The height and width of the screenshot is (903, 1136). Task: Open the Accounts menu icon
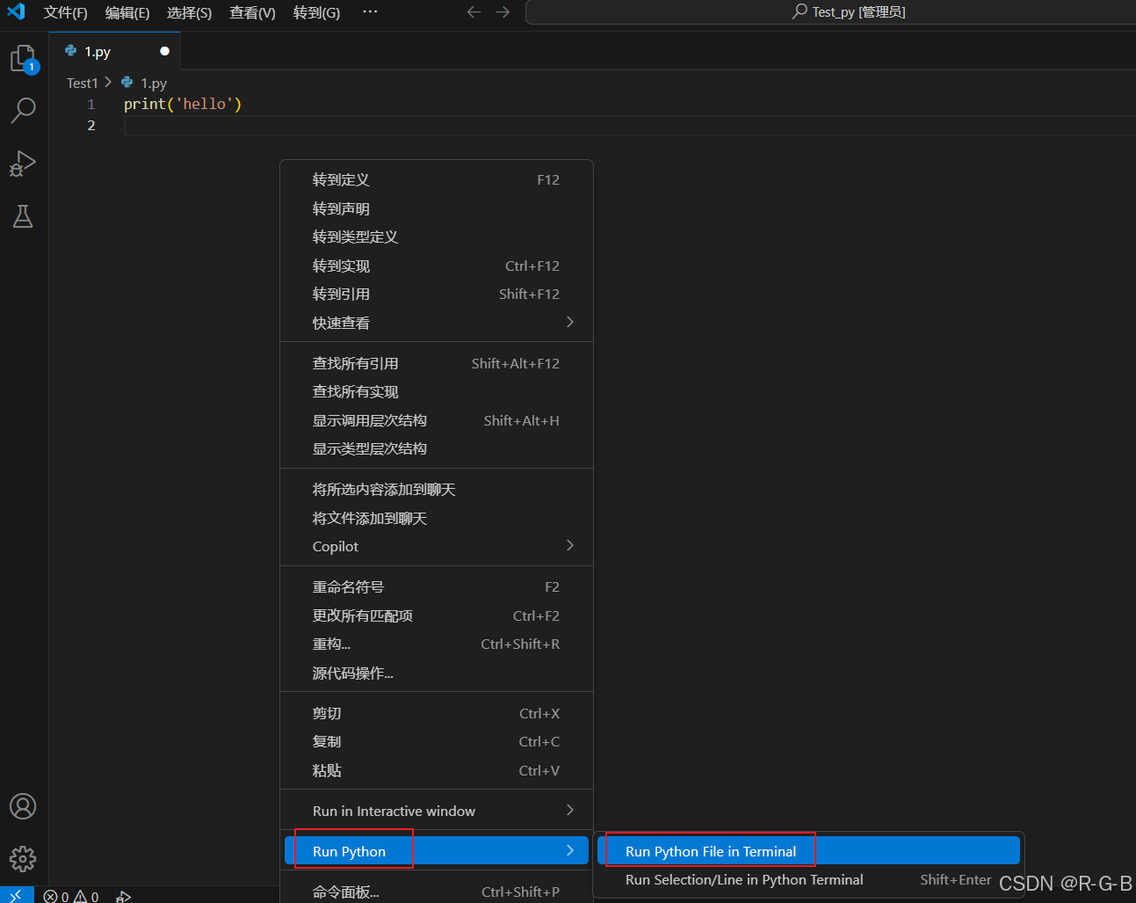pos(23,806)
